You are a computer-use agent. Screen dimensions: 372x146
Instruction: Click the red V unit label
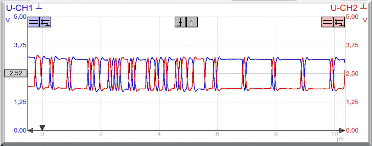click(x=365, y=21)
